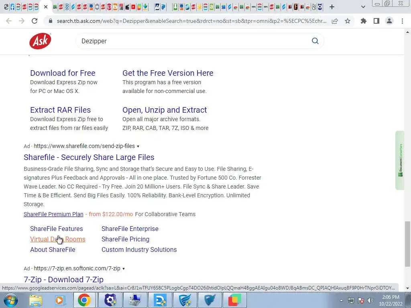Open the multicolor squares taskbar app
411x308 pixels.
coord(234,300)
